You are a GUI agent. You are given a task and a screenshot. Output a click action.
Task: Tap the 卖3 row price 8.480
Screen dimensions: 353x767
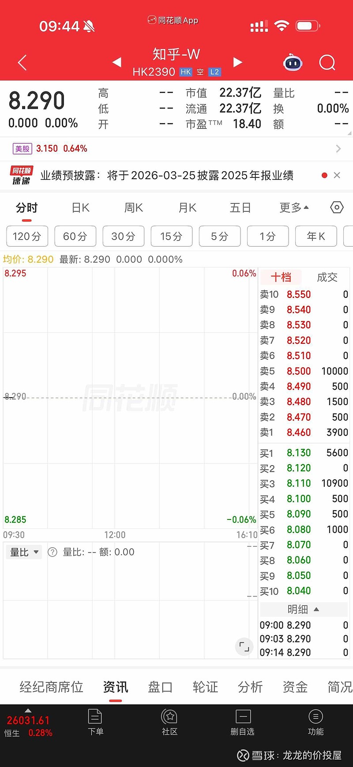click(299, 402)
